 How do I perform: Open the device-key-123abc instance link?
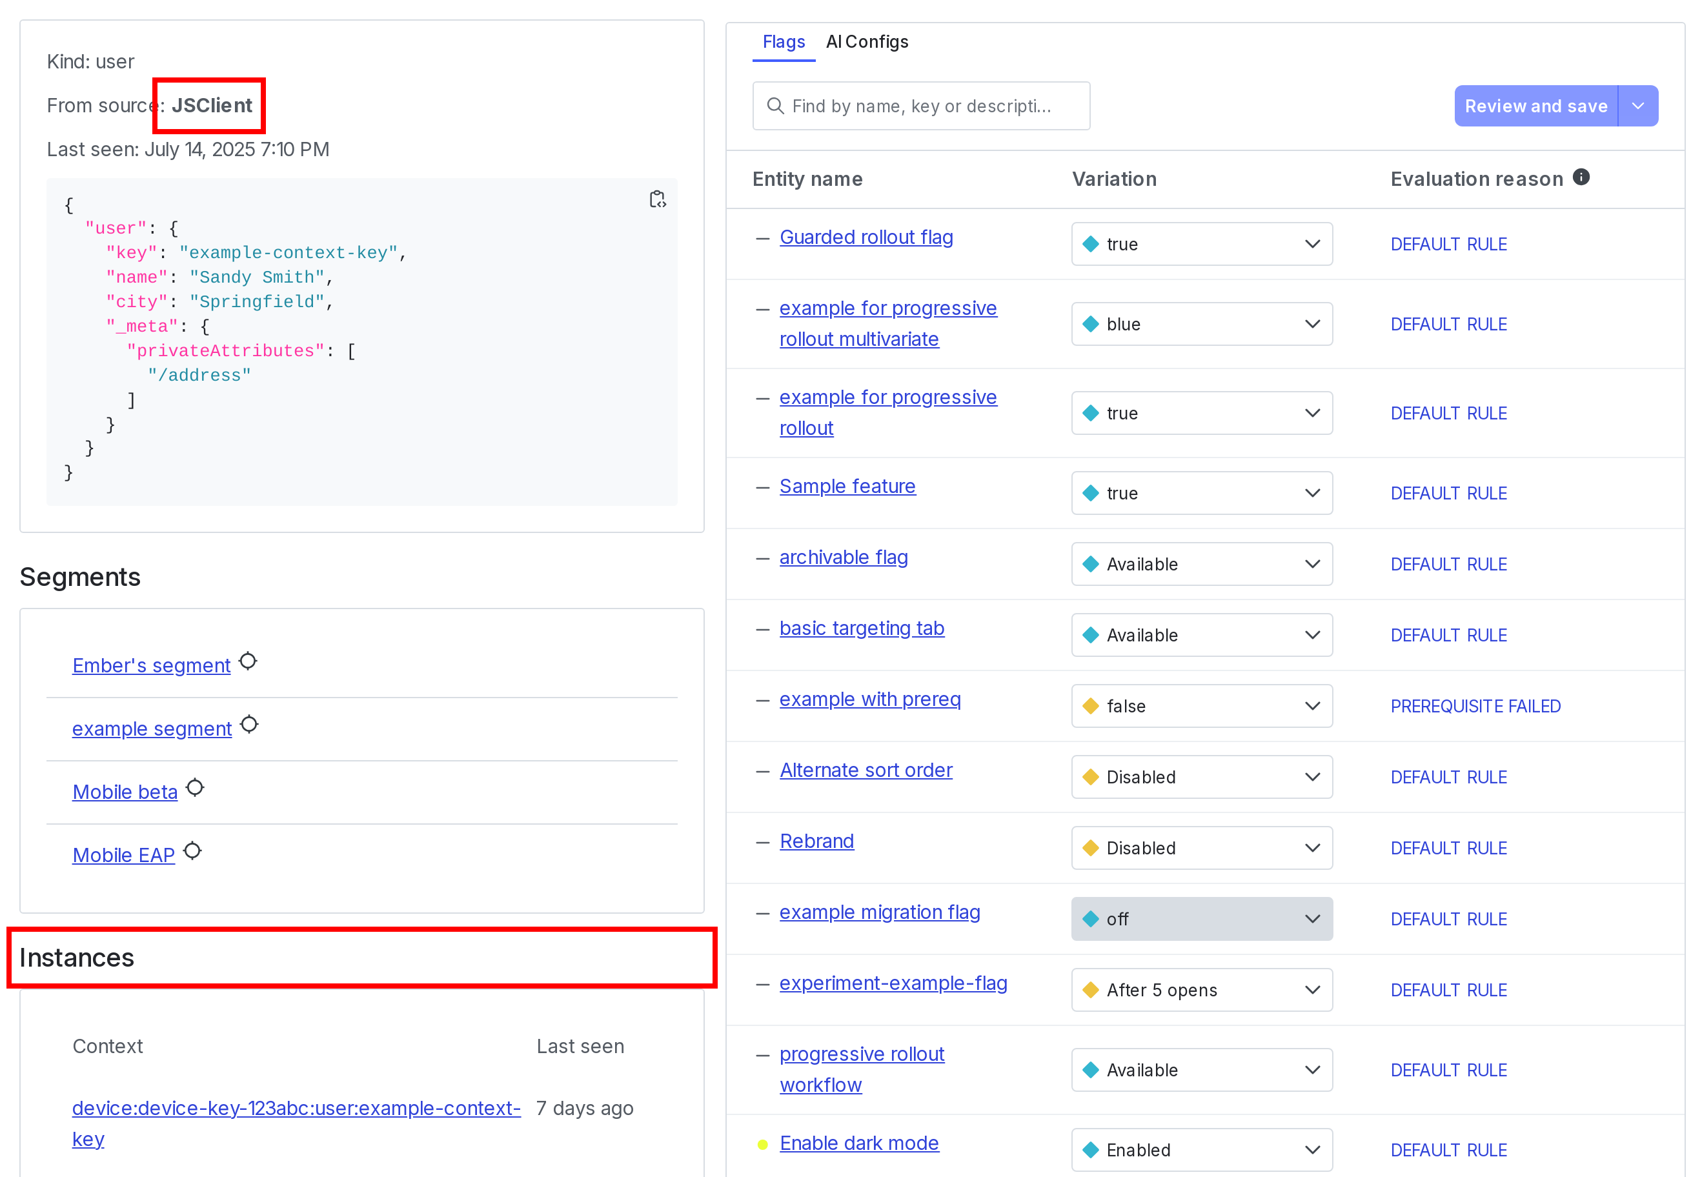[x=296, y=1123]
